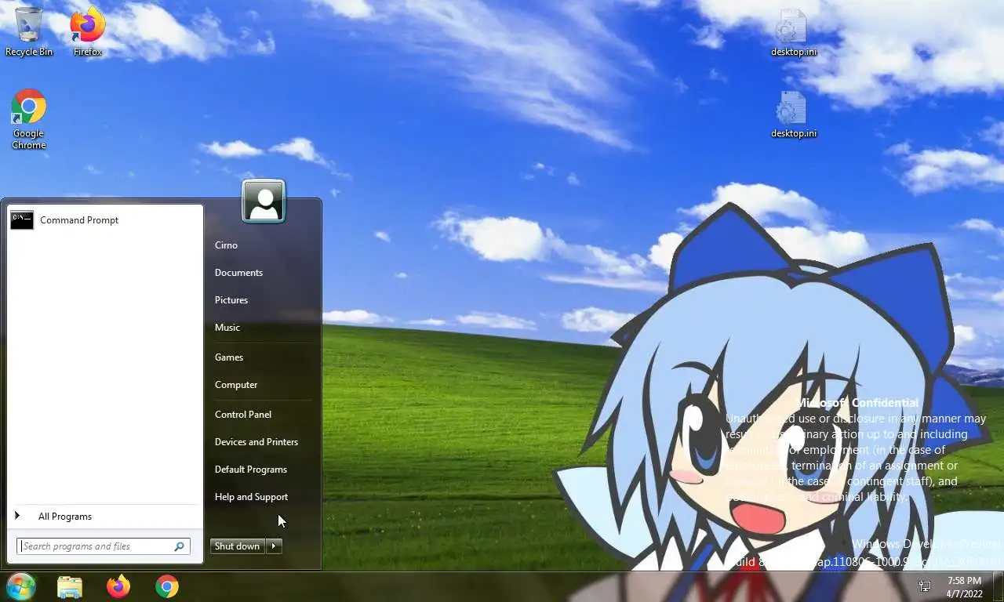Open File Explorer from the taskbar

70,586
